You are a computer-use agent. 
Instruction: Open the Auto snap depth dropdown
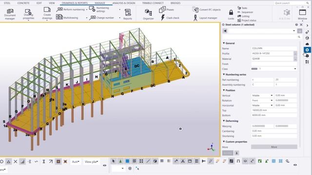[76, 162]
